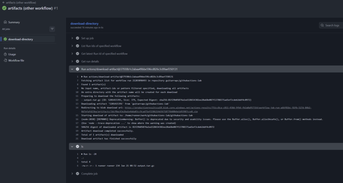The height and width of the screenshot is (183, 343).
Task: Click 'No input name, artifact-ids or pattern' log line
Action: coord(135,88)
